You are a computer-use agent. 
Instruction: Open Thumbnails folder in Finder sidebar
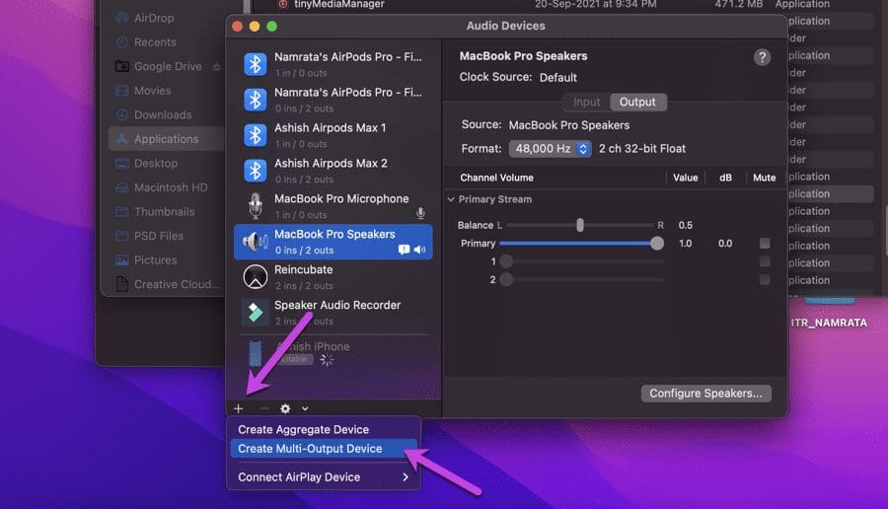[x=155, y=212]
